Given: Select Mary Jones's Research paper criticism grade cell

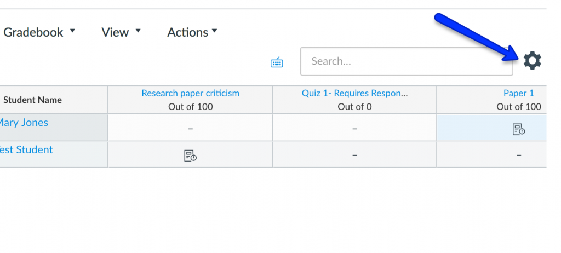Looking at the screenshot, I should (x=190, y=128).
